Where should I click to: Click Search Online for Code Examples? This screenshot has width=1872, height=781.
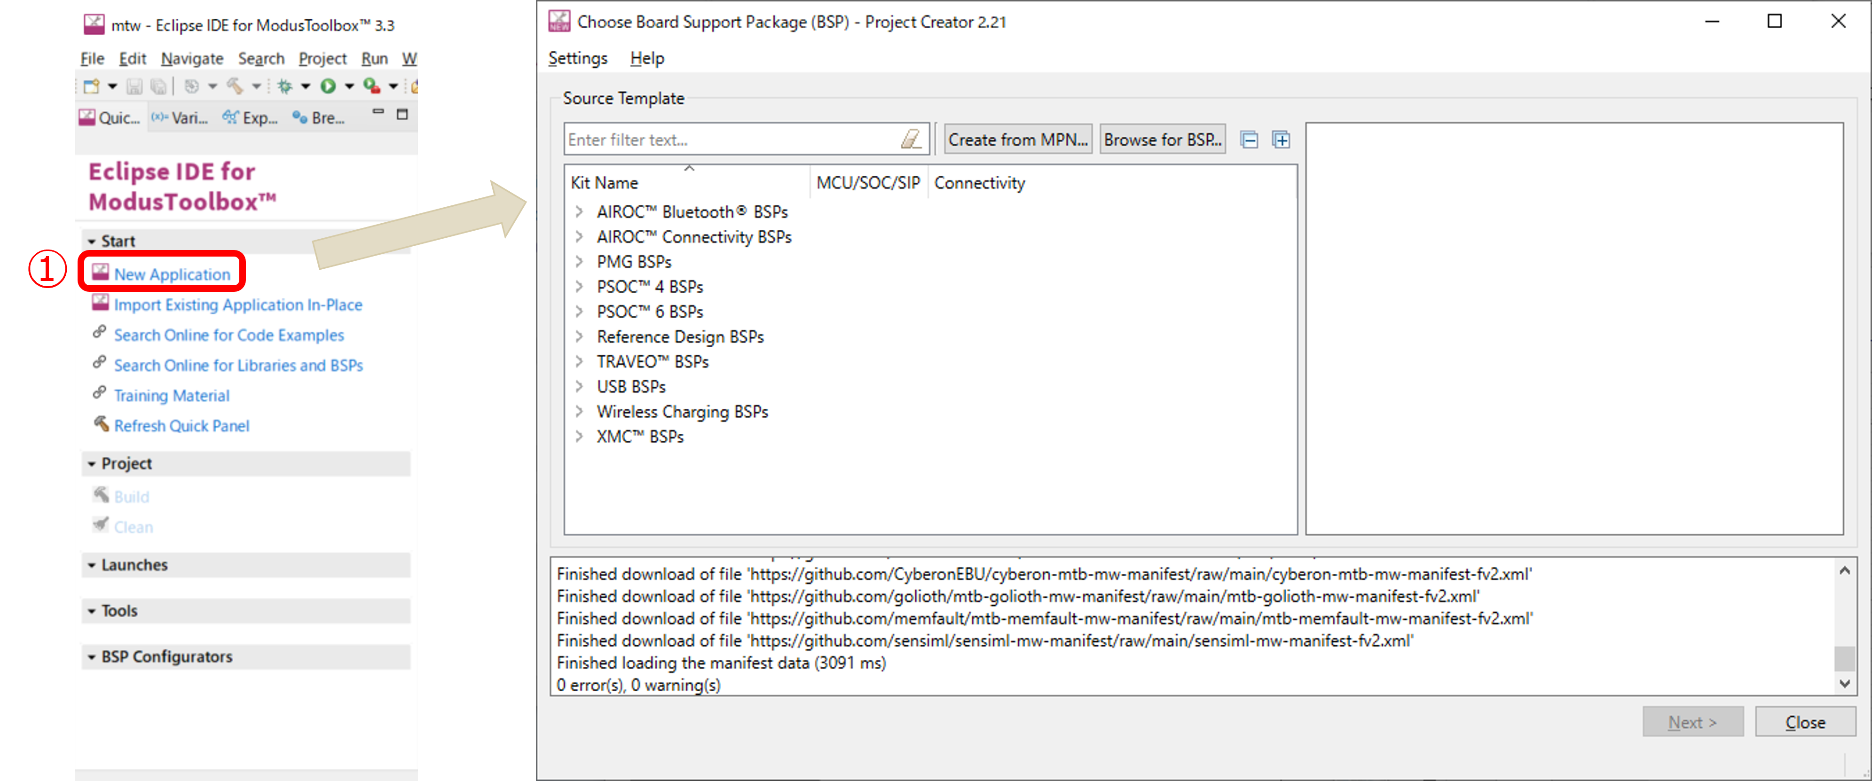(229, 335)
